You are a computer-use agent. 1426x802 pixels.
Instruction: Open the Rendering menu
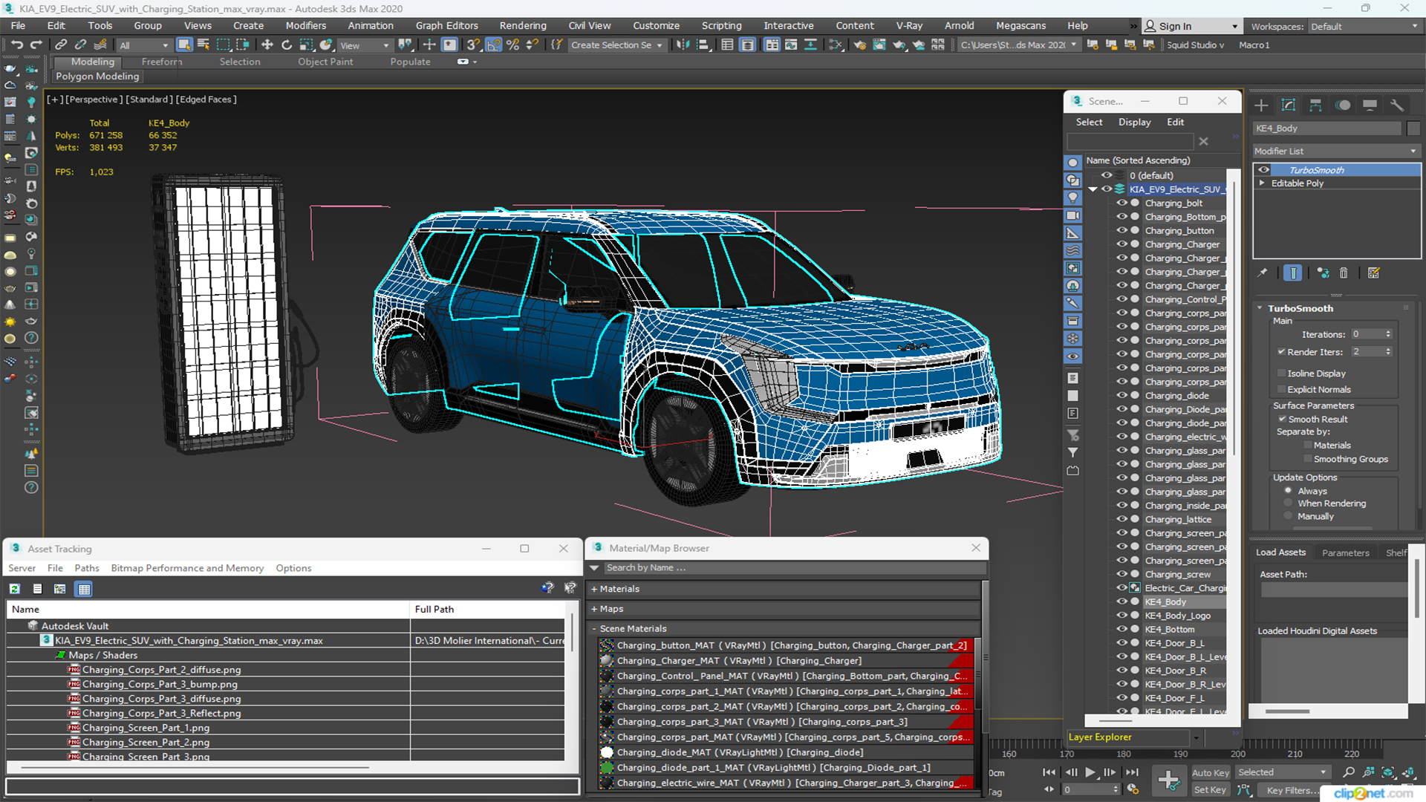coord(523,26)
